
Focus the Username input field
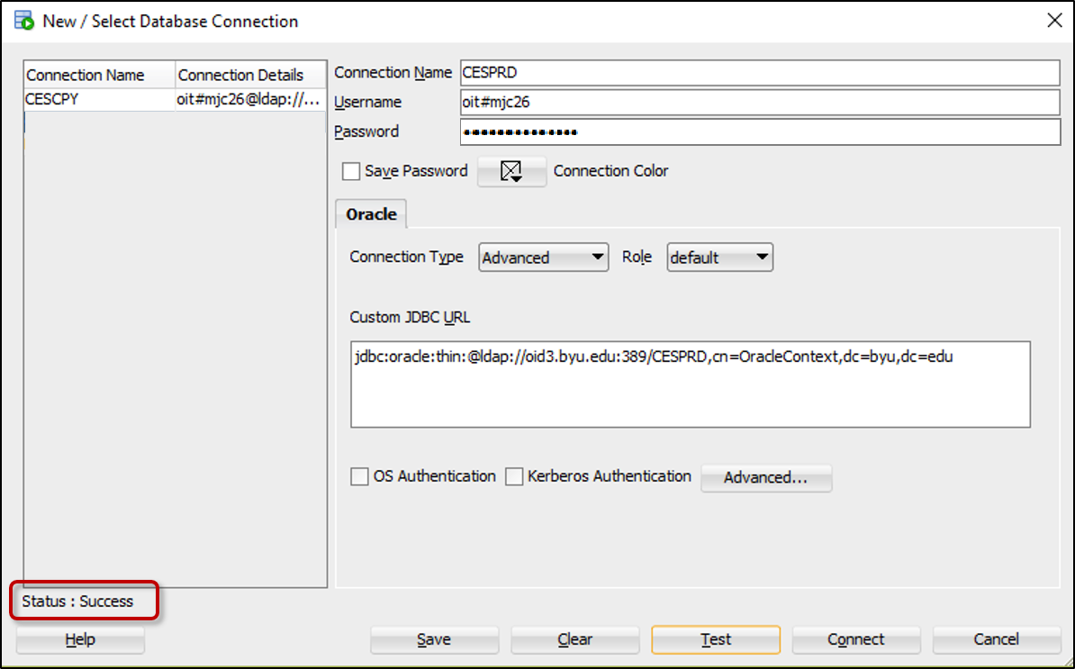click(x=760, y=102)
